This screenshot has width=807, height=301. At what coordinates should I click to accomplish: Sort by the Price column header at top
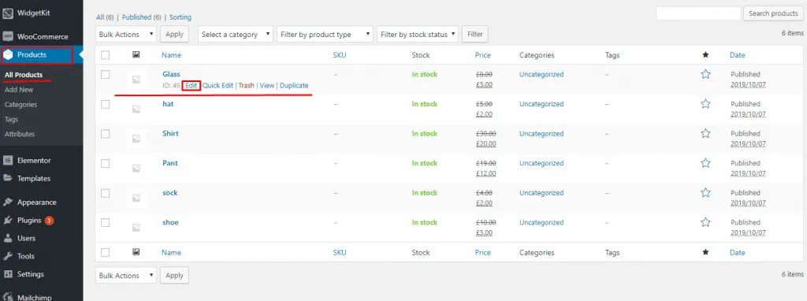(x=483, y=54)
